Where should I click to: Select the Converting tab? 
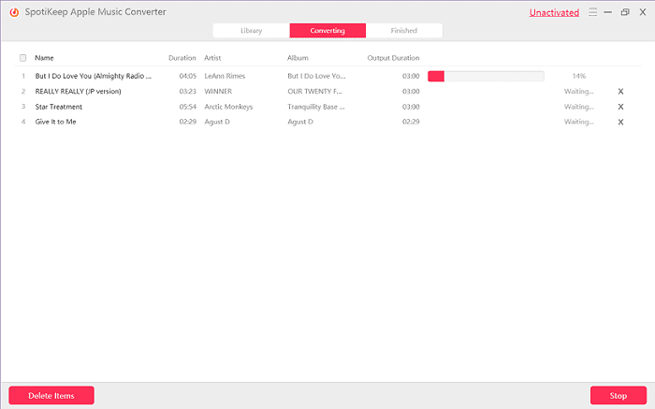coord(327,31)
